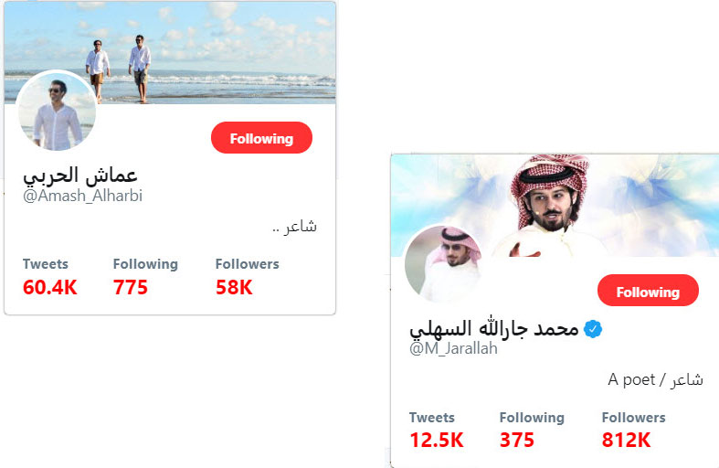Show M_Jarallah's 812K followers
This screenshot has height=468, width=719.
click(626, 440)
